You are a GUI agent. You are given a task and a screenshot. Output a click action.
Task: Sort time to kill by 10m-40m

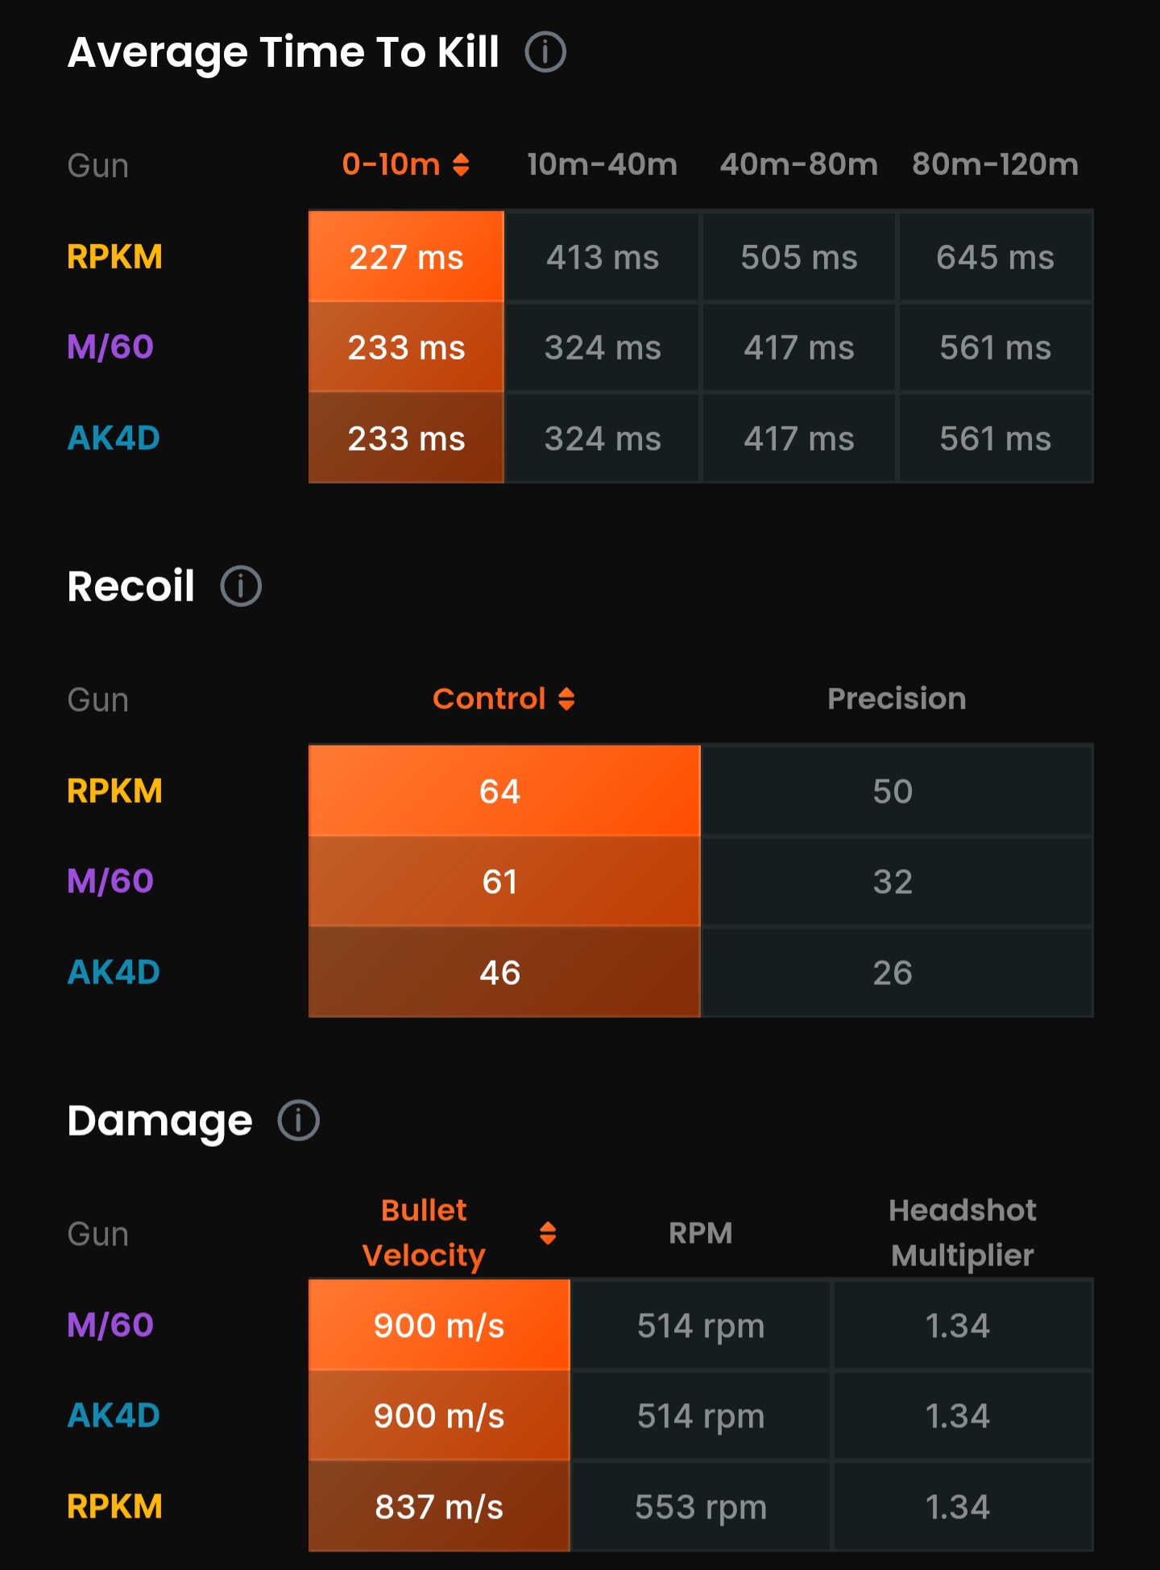(x=602, y=165)
